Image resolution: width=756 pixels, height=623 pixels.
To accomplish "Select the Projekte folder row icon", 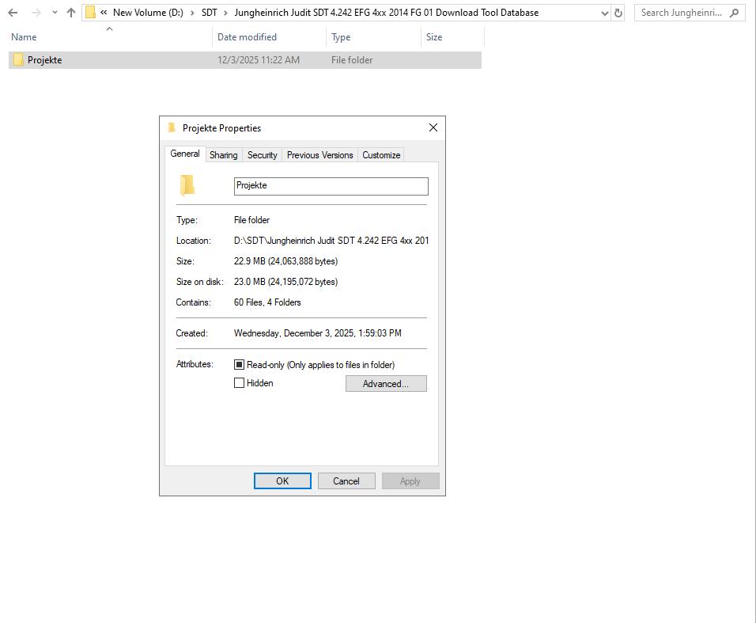I will [18, 60].
